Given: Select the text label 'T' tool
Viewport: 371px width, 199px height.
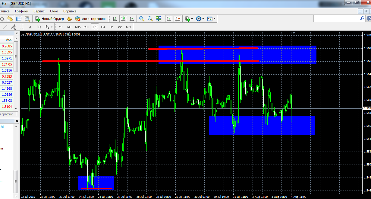Looking at the screenshot, I should 39,27.
